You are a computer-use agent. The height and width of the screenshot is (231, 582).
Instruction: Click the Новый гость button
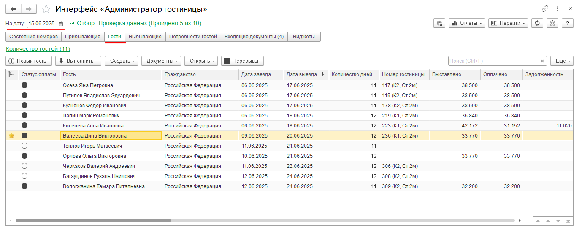point(29,61)
